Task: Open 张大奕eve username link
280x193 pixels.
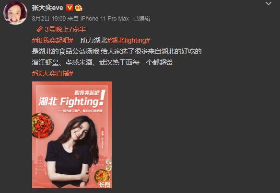Action: tap(47, 8)
